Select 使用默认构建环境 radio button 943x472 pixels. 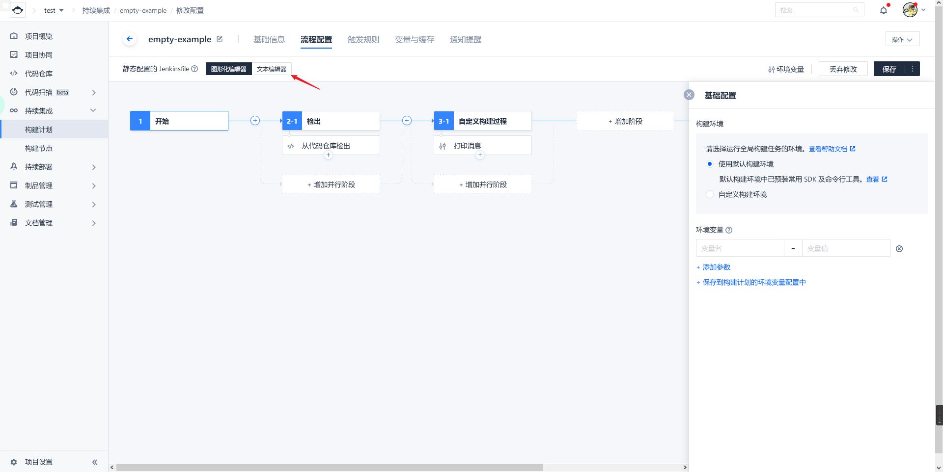(x=709, y=164)
